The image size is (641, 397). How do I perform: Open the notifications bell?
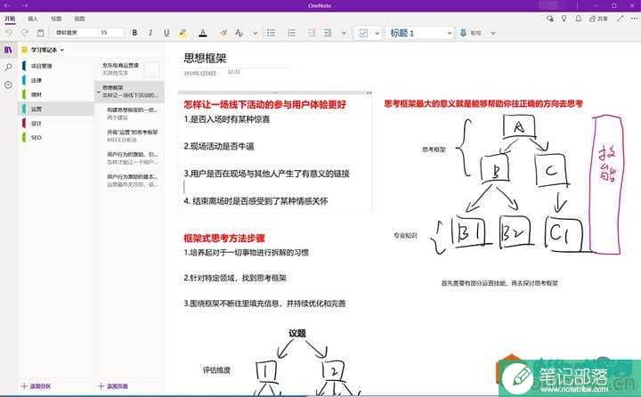click(x=579, y=19)
